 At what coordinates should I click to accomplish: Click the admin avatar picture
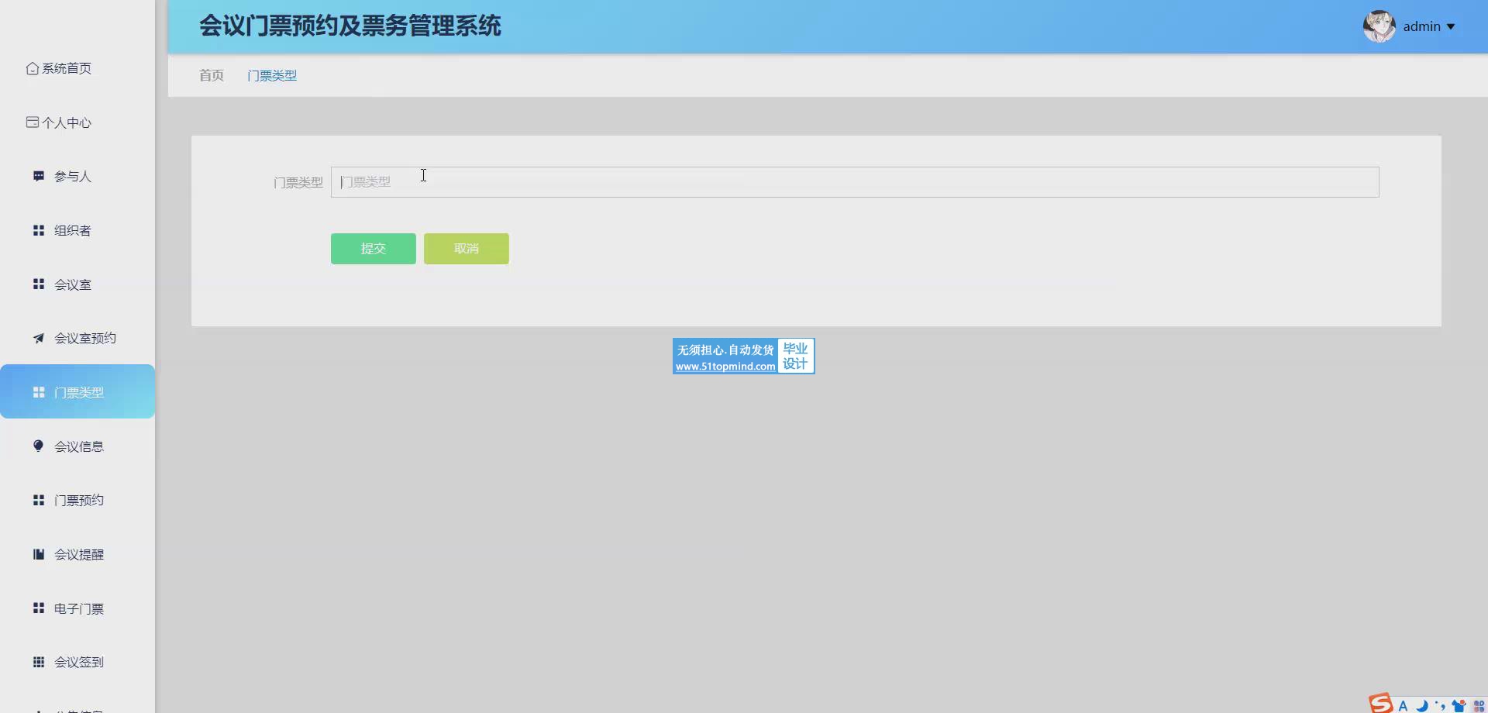tap(1379, 26)
